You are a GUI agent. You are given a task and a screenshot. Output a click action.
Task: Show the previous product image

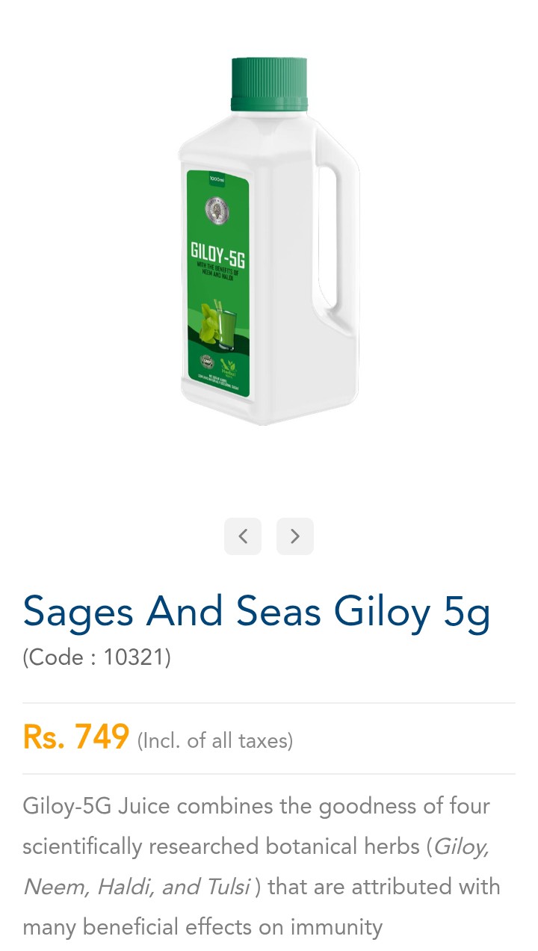[x=243, y=536]
